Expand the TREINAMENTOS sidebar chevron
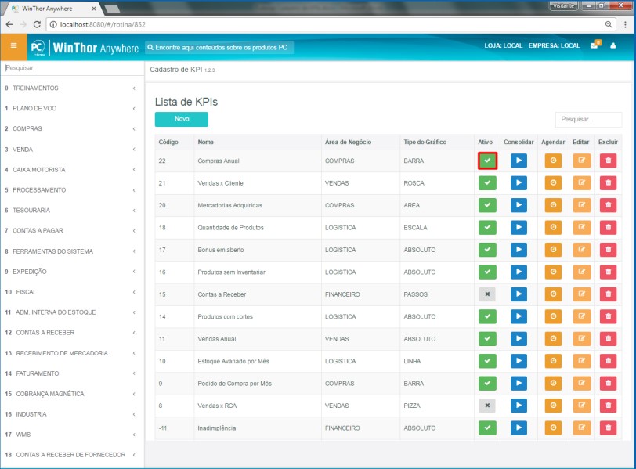636x469 pixels. click(x=134, y=88)
